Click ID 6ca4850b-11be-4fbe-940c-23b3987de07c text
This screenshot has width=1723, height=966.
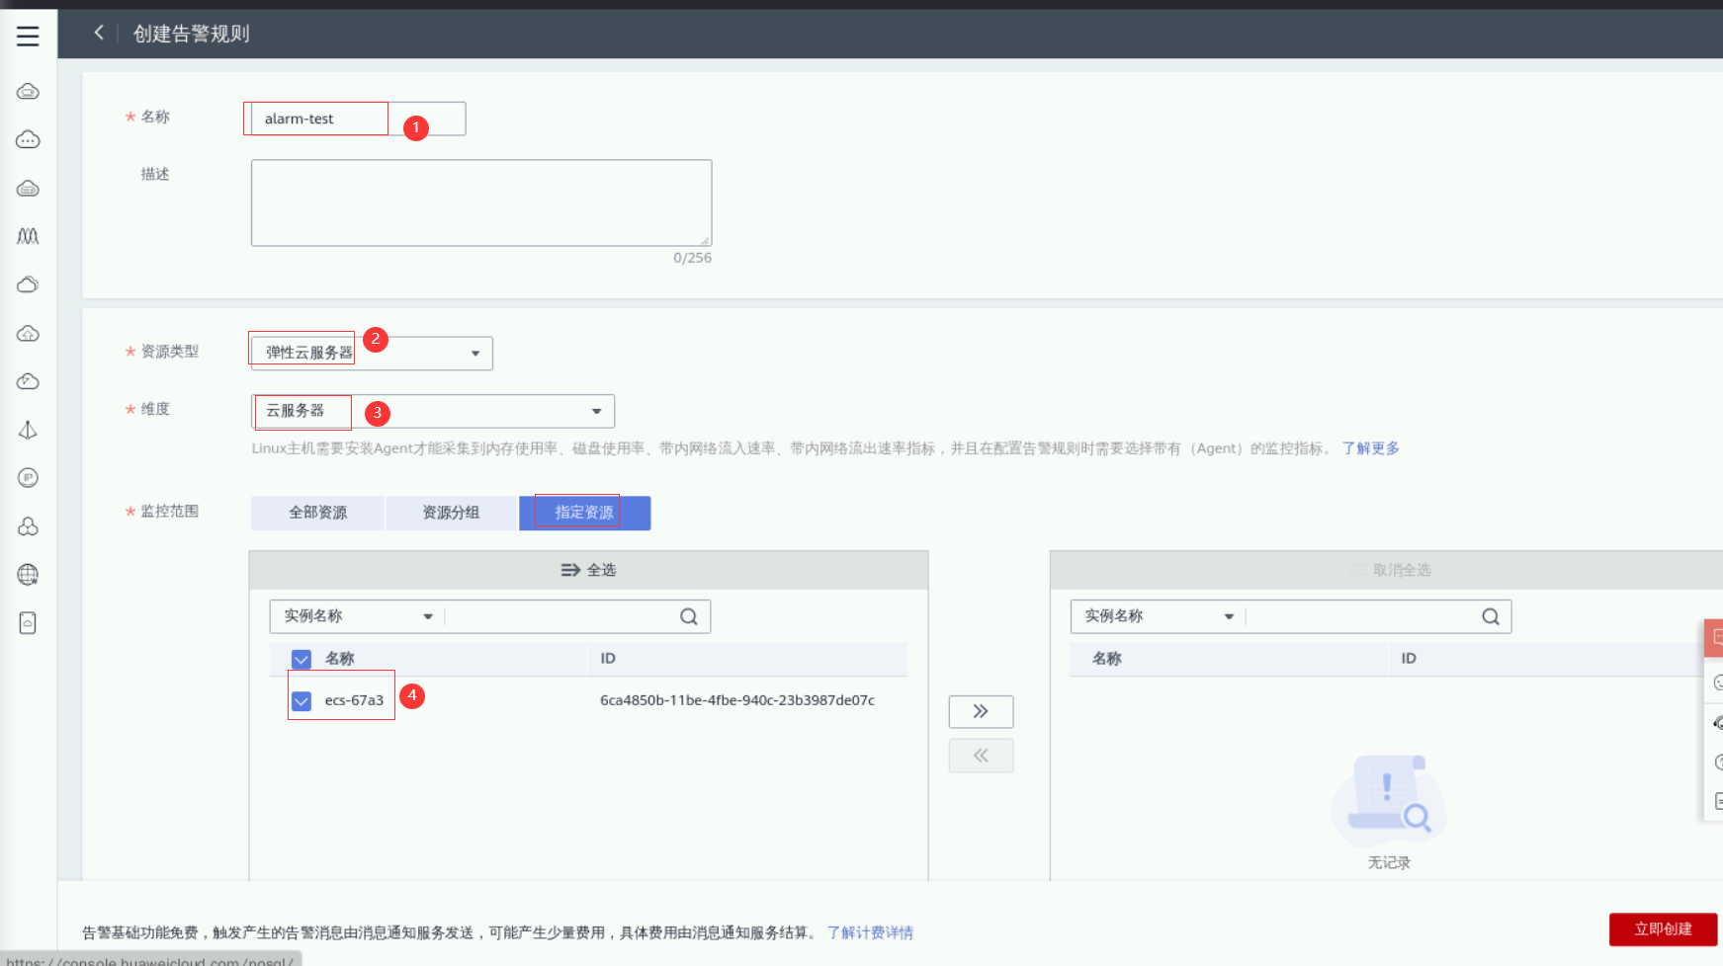click(737, 700)
